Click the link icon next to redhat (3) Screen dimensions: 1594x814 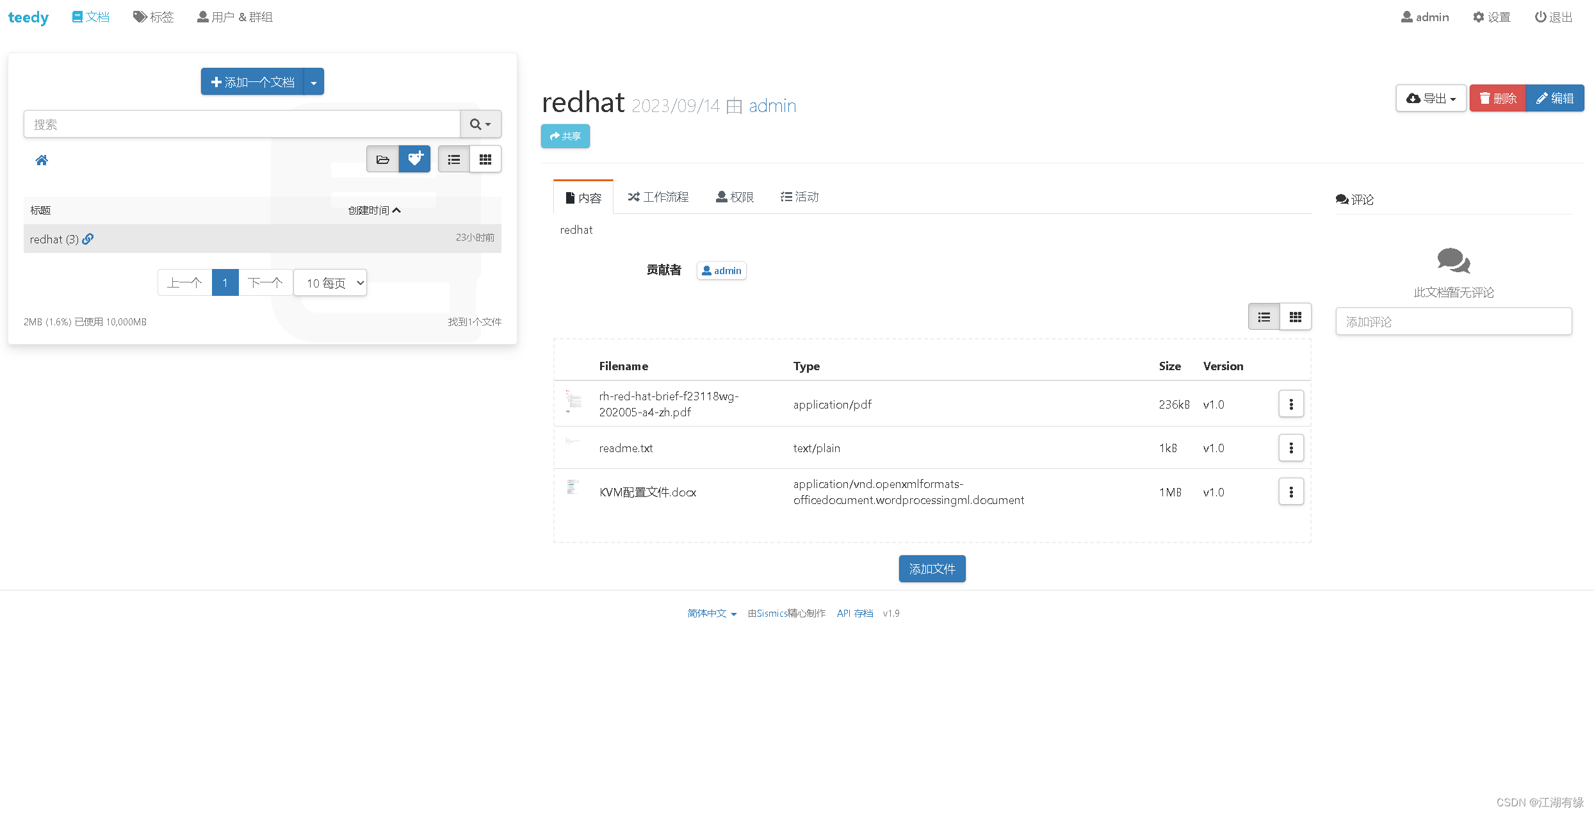tap(88, 239)
